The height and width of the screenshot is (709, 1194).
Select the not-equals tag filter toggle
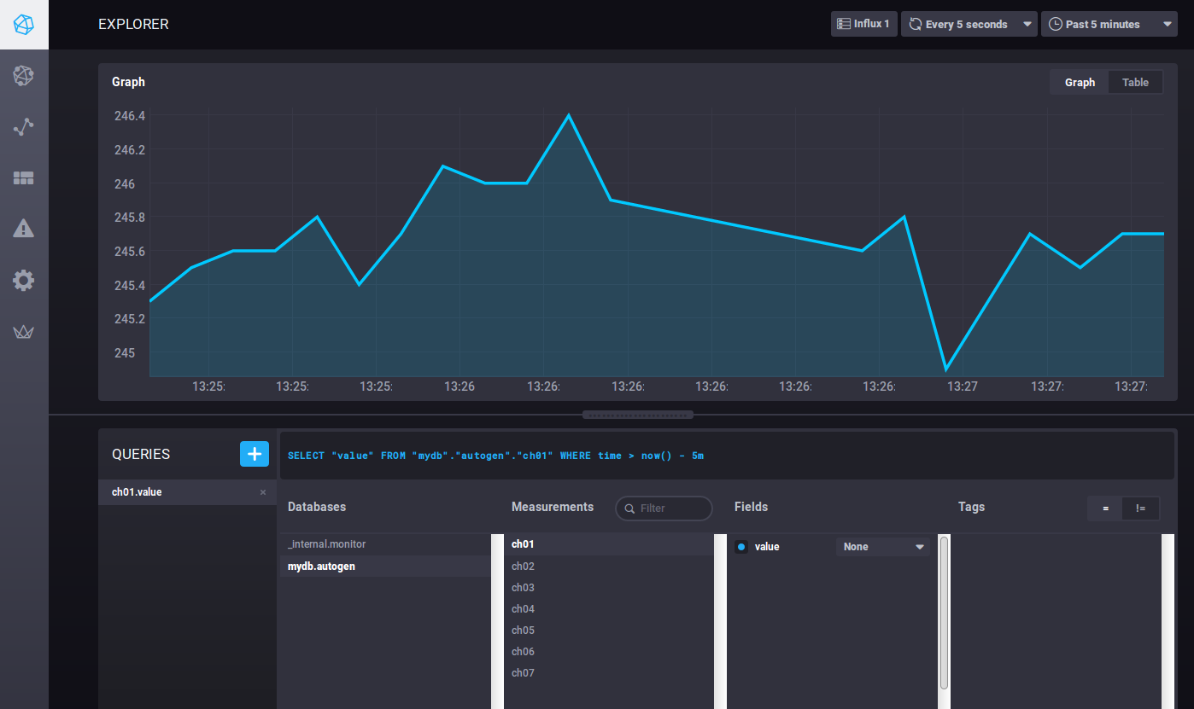pos(1140,509)
